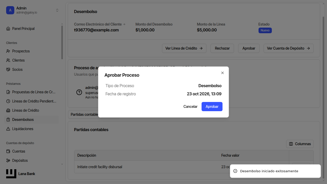Viewport: 327px width, 184px height.
Task: Open Desembolsos in the sidebar
Action: pos(31,120)
